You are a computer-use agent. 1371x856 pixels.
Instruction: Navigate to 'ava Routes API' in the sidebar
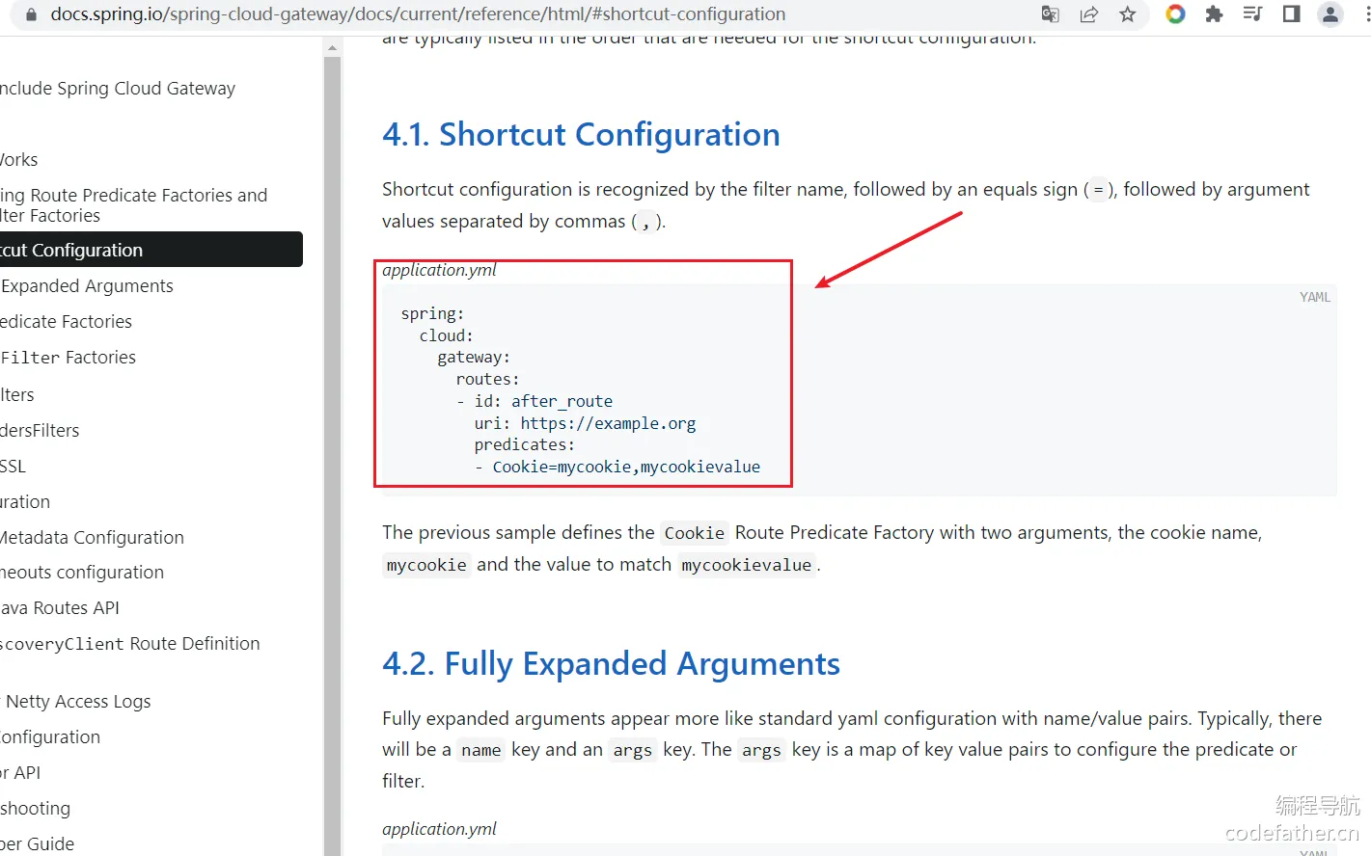coord(60,608)
